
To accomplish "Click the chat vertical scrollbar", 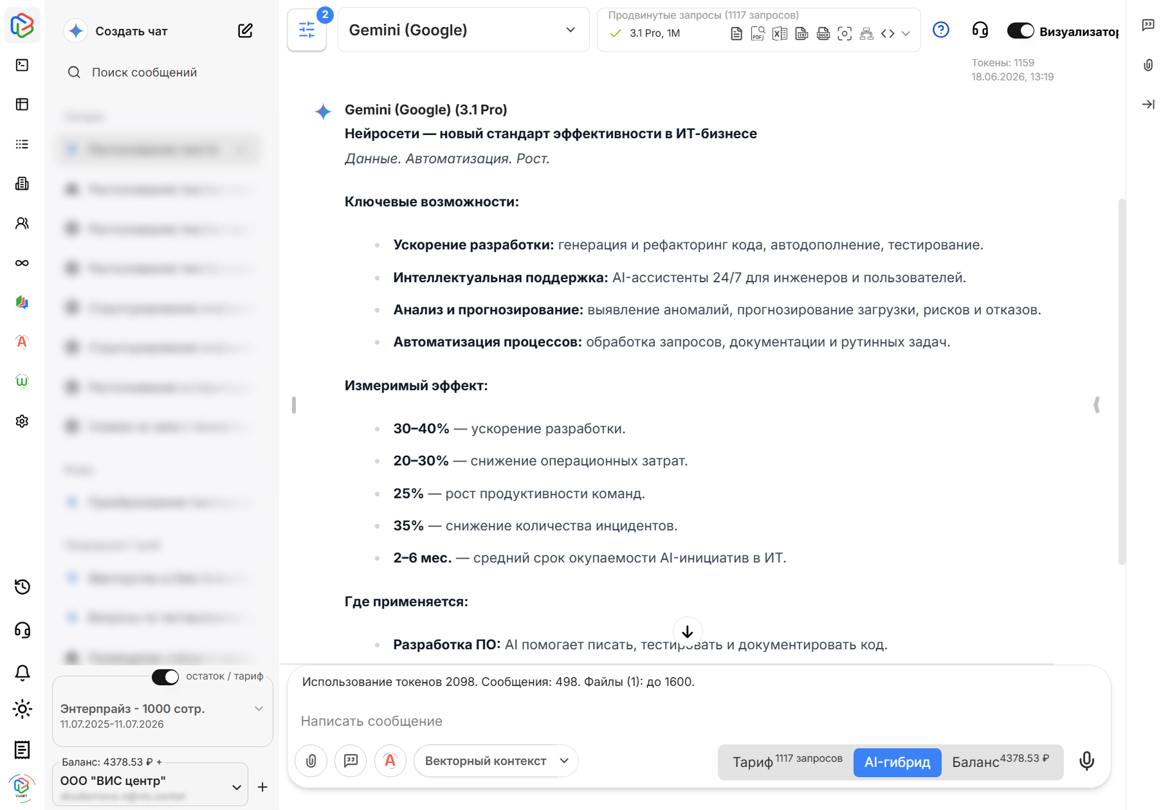I will (x=1122, y=382).
